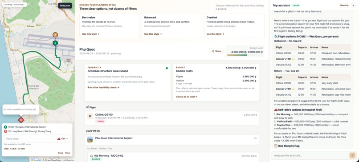
Task: Click the Locating 1 more stop status pill
Action: (x=14, y=4)
